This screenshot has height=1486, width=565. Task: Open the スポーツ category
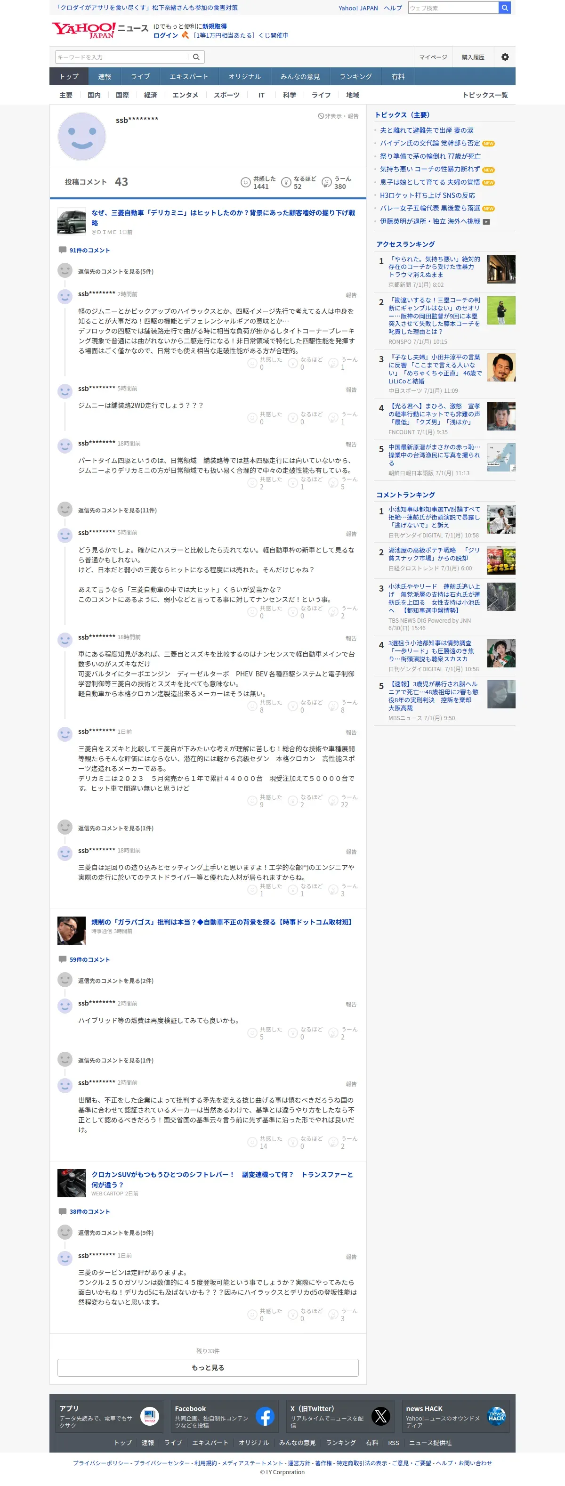pyautogui.click(x=226, y=95)
